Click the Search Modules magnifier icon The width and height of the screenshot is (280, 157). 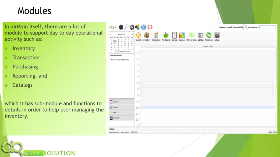pos(246,27)
